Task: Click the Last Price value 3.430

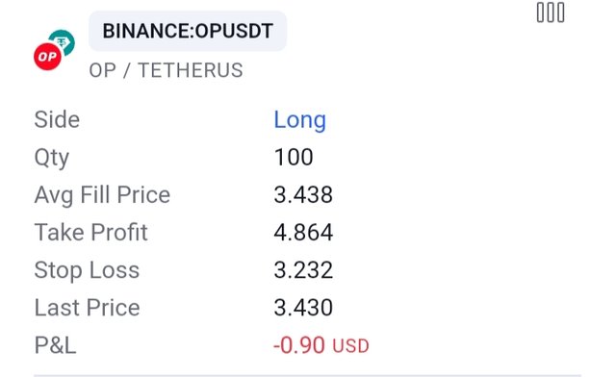Action: point(303,308)
